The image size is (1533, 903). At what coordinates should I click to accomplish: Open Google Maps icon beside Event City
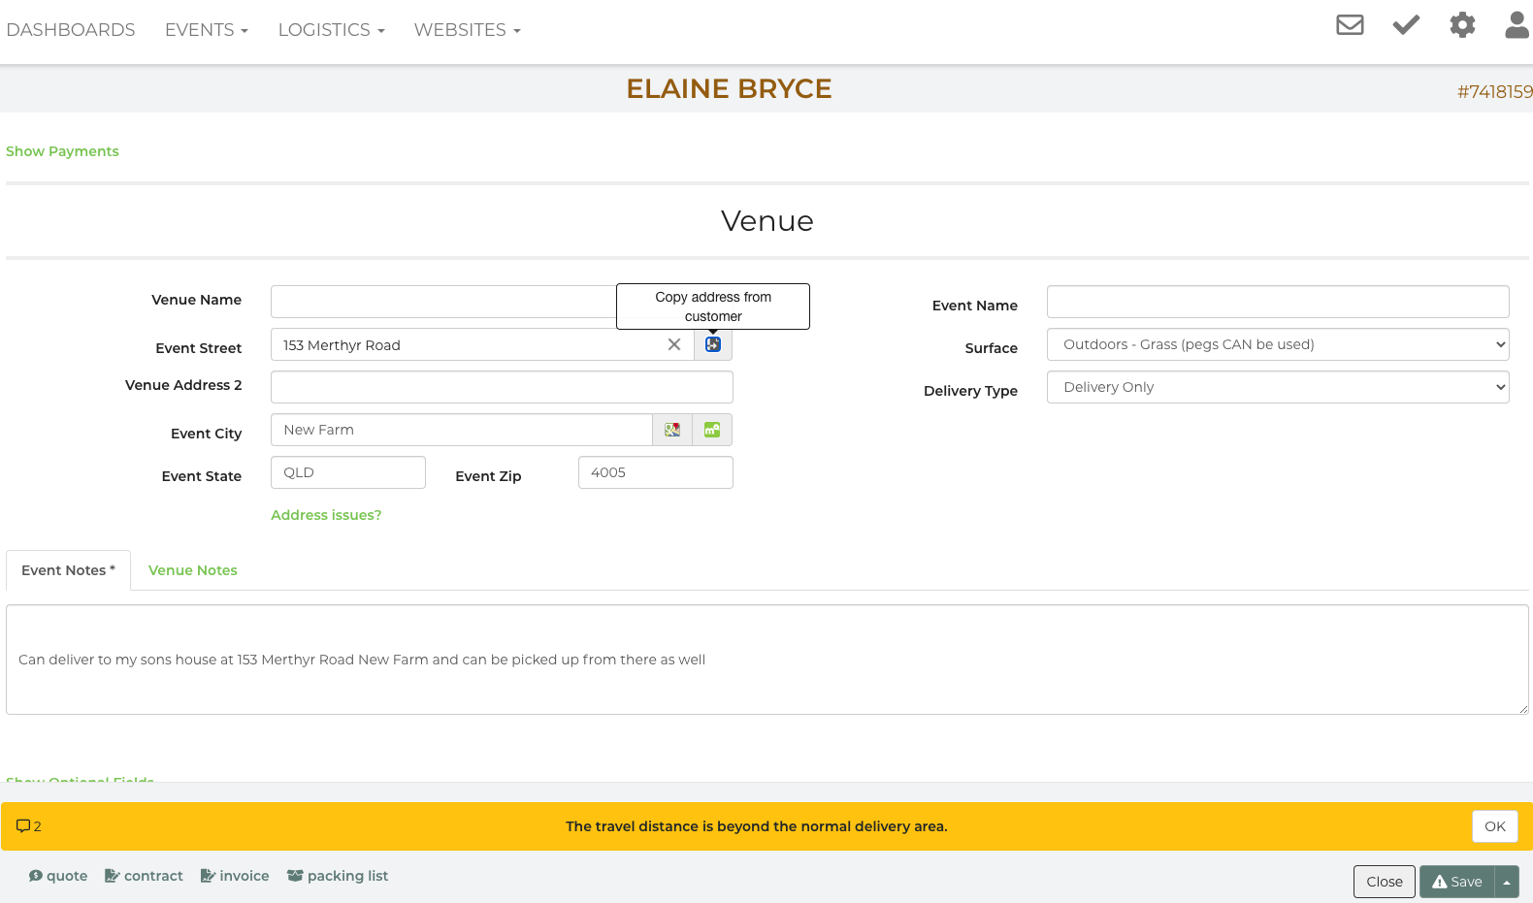pyautogui.click(x=672, y=430)
